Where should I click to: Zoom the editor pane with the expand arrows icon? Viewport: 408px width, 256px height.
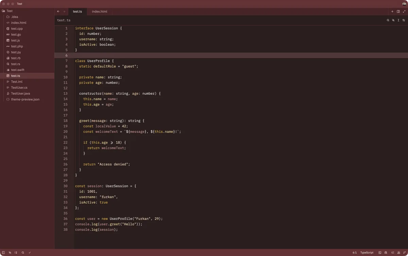(404, 12)
